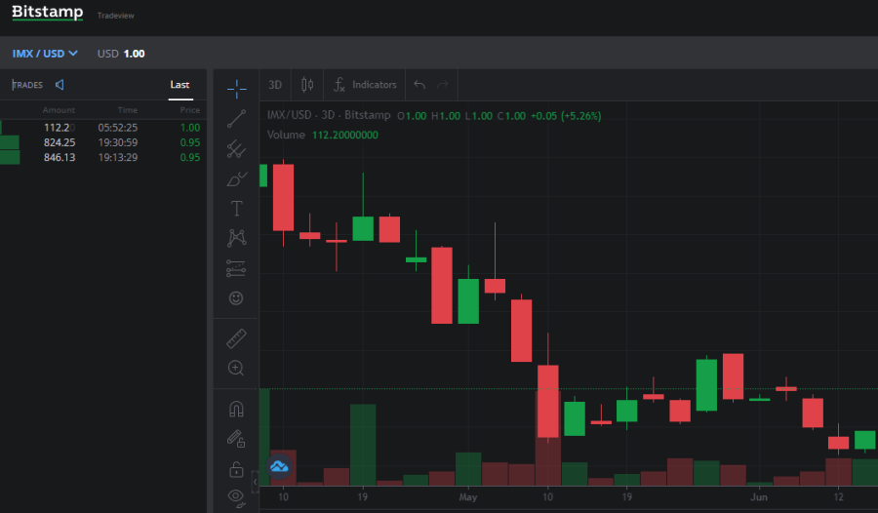
Task: Click the Amount column header
Action: pyautogui.click(x=59, y=110)
